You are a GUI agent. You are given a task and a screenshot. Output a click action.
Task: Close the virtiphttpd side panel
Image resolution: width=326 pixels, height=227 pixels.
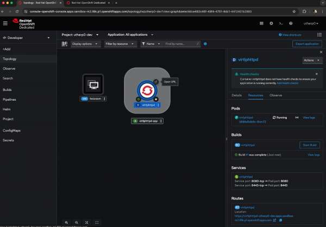(x=319, y=53)
